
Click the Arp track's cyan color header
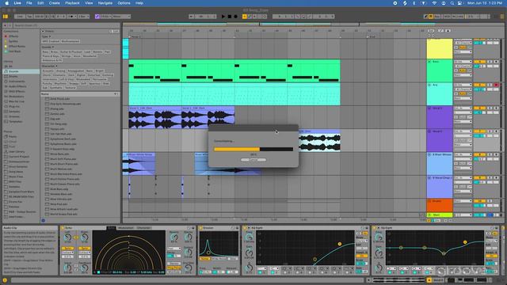coord(440,94)
